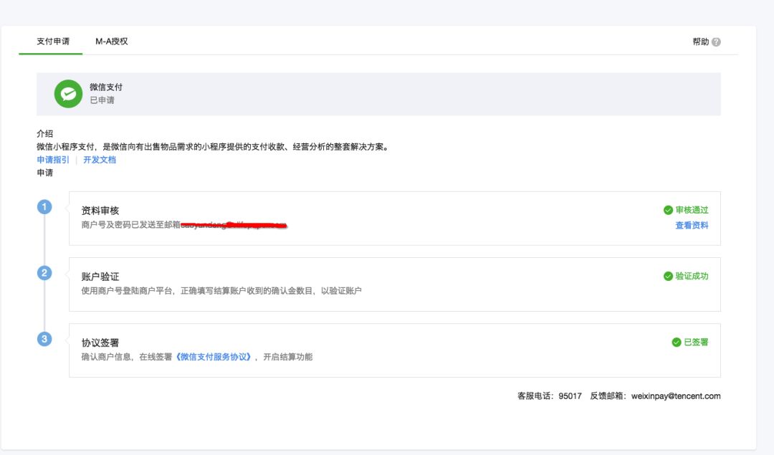The height and width of the screenshot is (455, 774).
Task: Click the step 3 circle icon
Action: [44, 339]
